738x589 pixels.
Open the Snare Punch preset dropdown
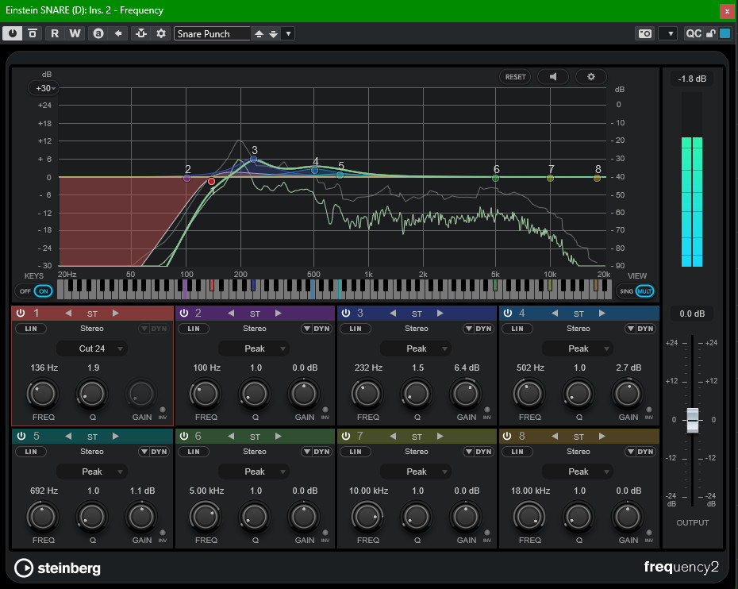[288, 33]
